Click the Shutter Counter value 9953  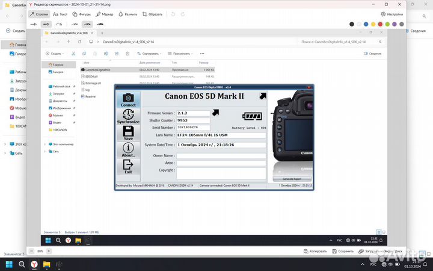193,120
